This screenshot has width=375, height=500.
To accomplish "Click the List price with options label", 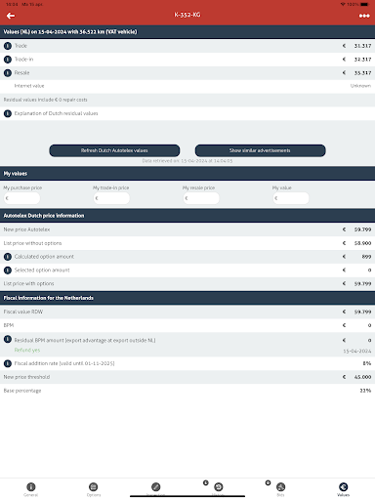I will click(28, 283).
